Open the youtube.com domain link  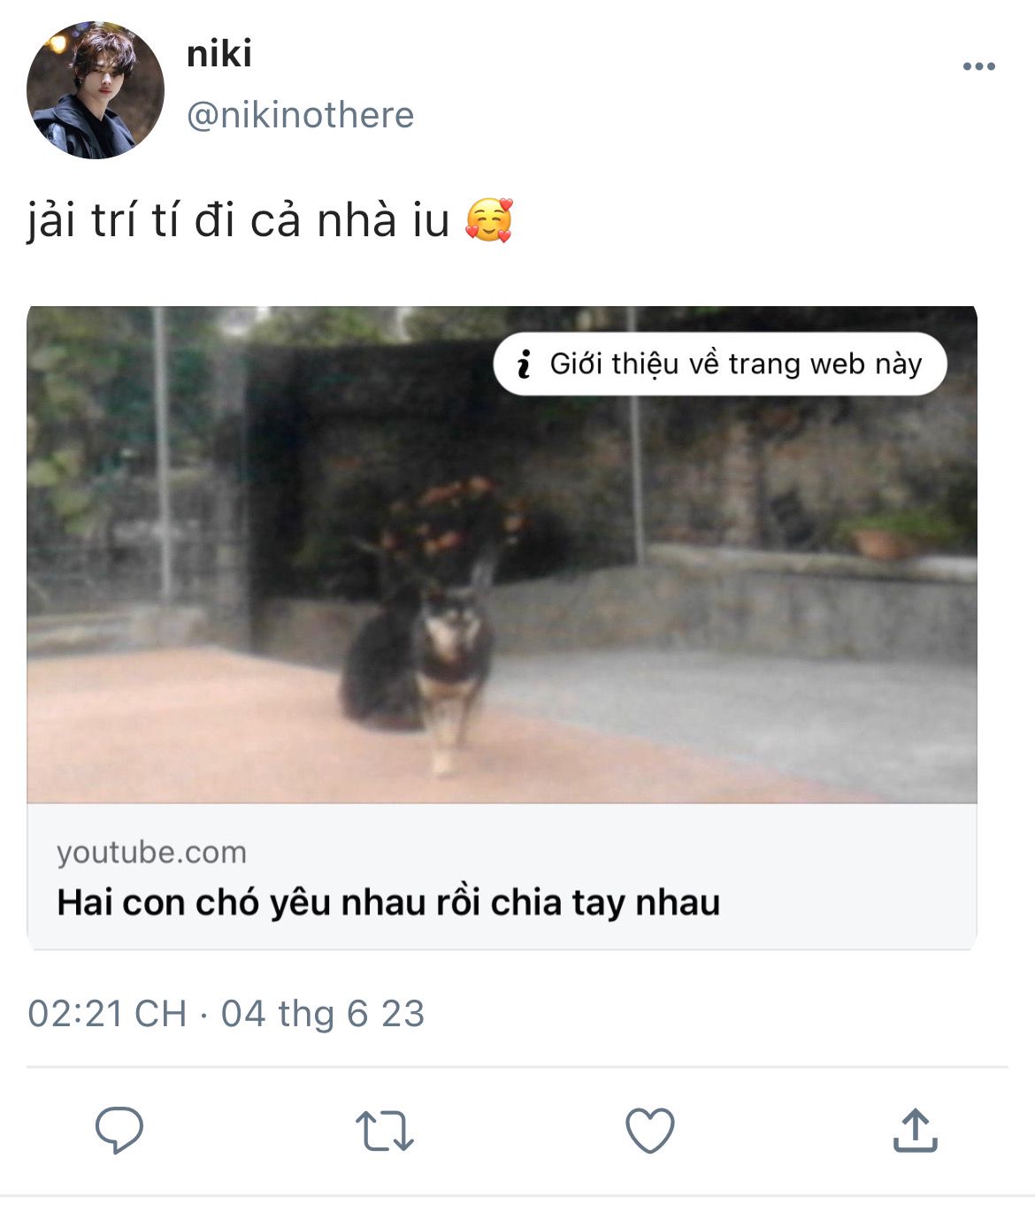pyautogui.click(x=152, y=852)
